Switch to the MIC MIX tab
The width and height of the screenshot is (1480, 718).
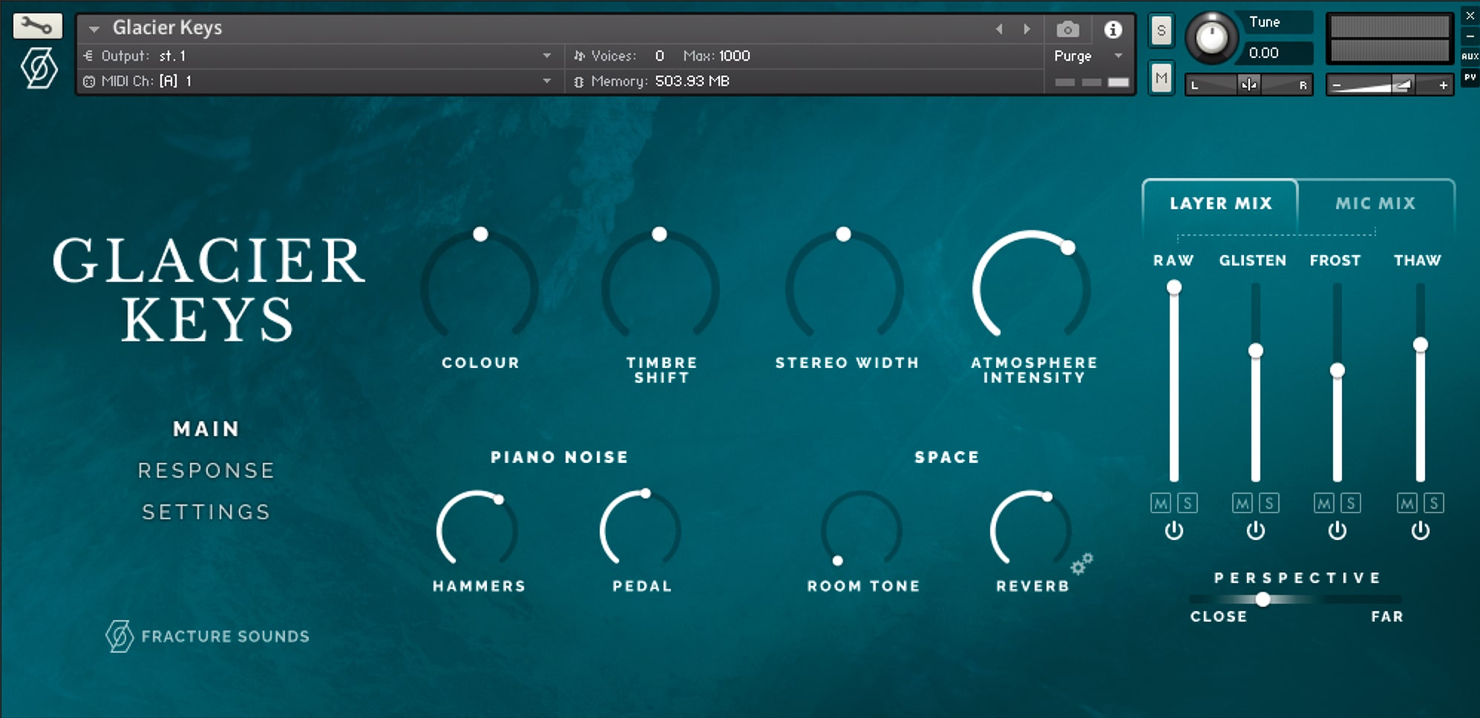click(1375, 203)
